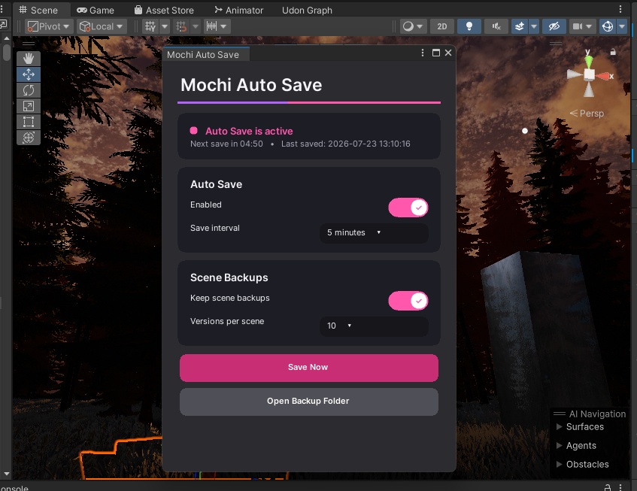Click the Auto Save is active status text
Screen dimensions: 637x491
pos(249,131)
